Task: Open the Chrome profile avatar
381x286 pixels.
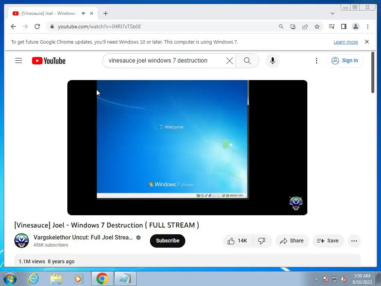Action: click(355, 26)
